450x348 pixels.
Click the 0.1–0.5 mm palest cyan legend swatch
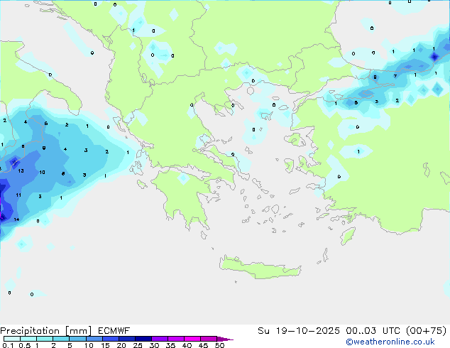12,339
